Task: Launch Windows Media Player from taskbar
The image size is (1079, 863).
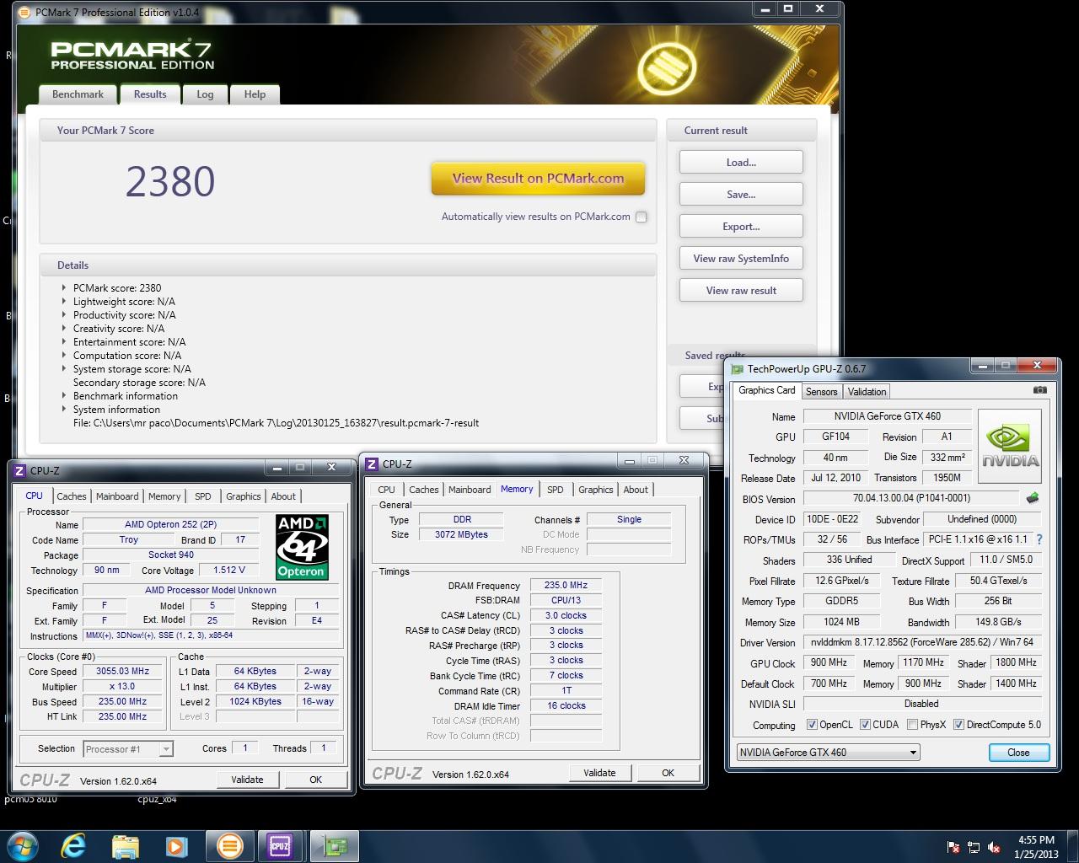Action: [x=176, y=845]
